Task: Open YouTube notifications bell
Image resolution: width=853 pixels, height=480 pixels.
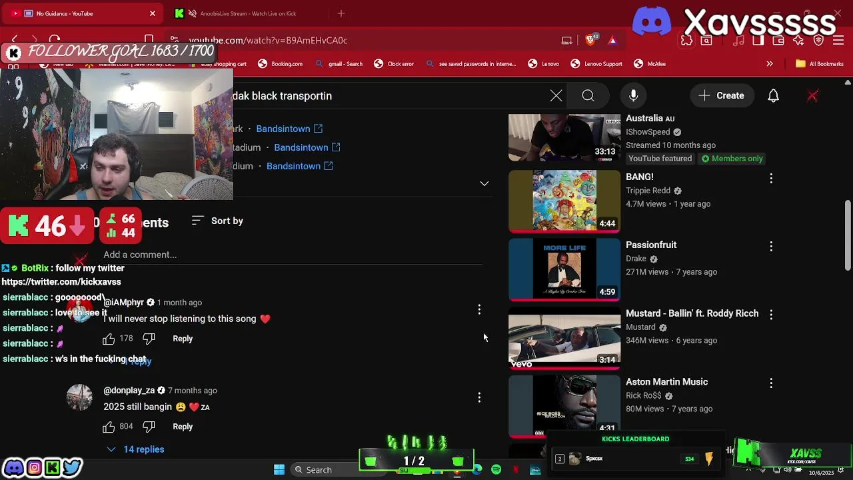Action: click(x=773, y=95)
